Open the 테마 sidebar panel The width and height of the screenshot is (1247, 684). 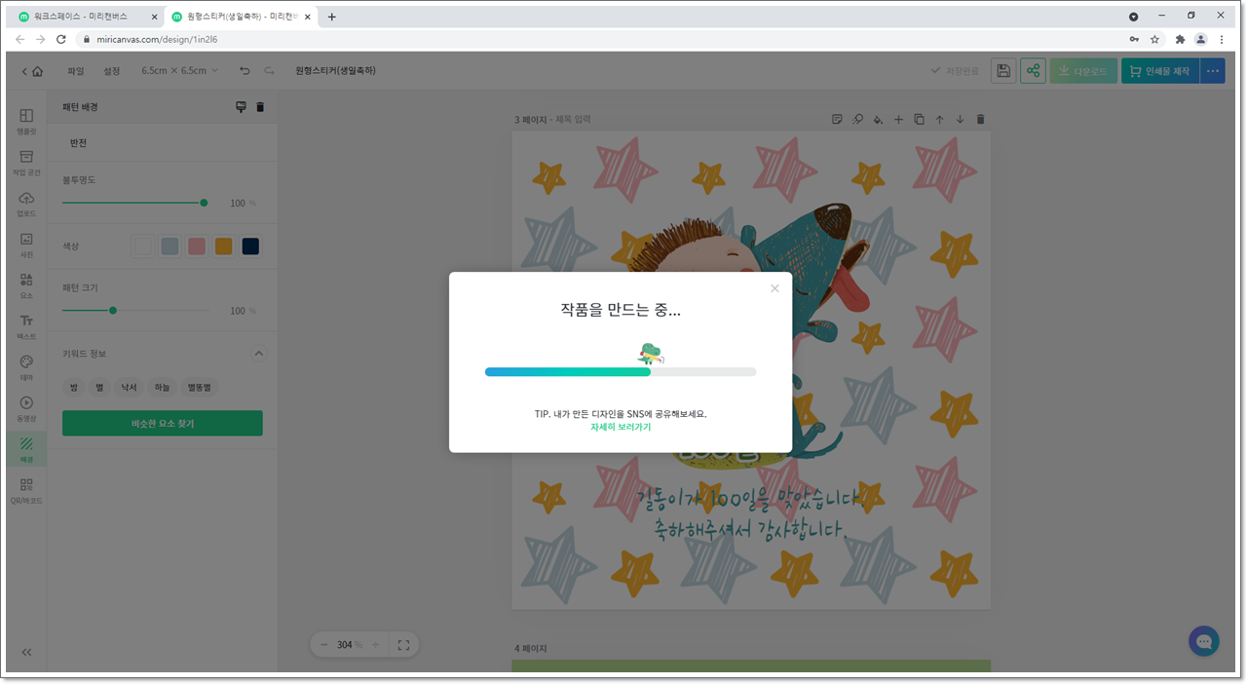26,366
